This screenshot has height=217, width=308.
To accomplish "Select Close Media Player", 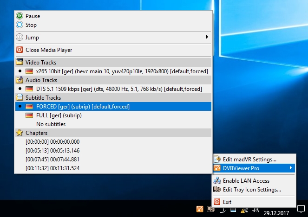I will coord(113,50).
